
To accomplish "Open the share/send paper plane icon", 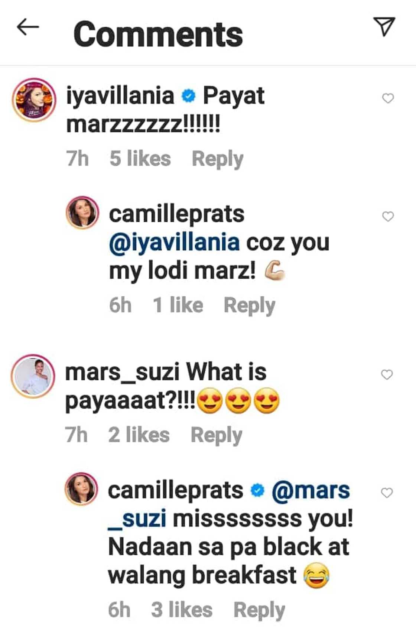I will [384, 27].
